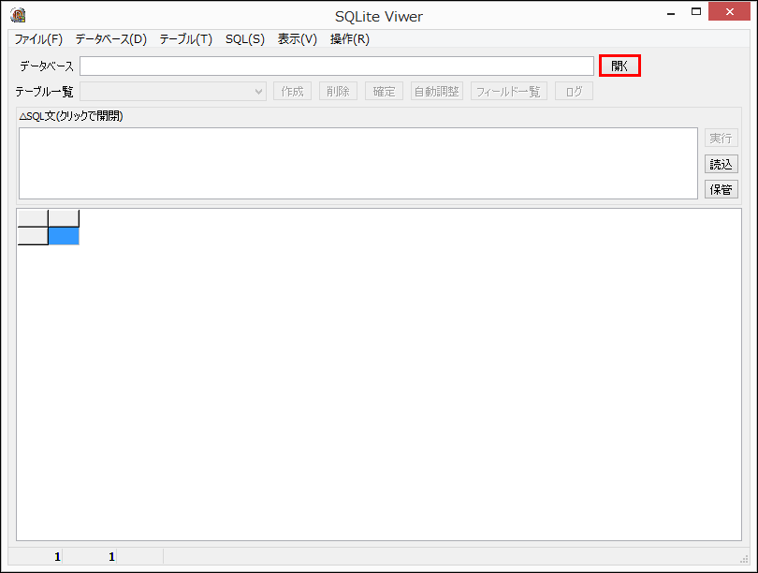Click the SQLite Viwer app icon in title bar
This screenshot has width=758, height=573.
tap(18, 16)
